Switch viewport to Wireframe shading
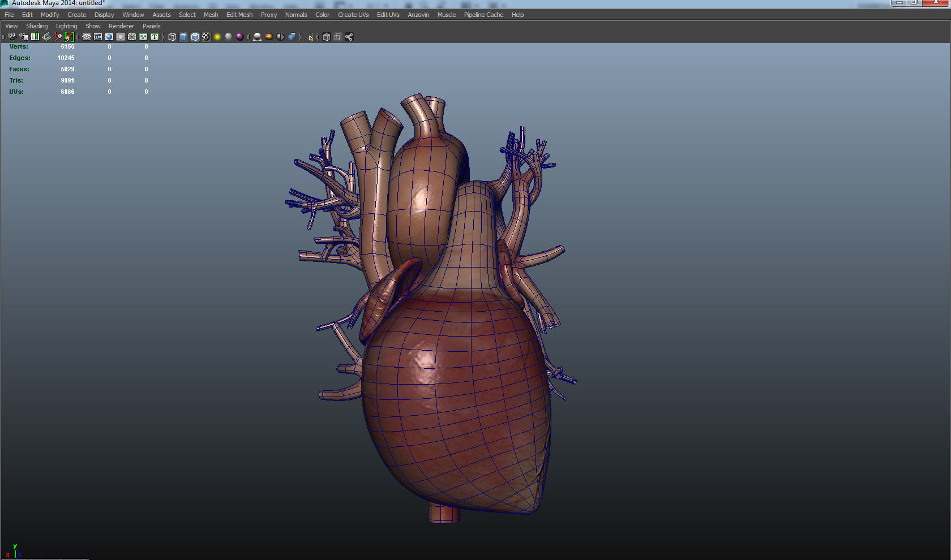 [x=173, y=37]
